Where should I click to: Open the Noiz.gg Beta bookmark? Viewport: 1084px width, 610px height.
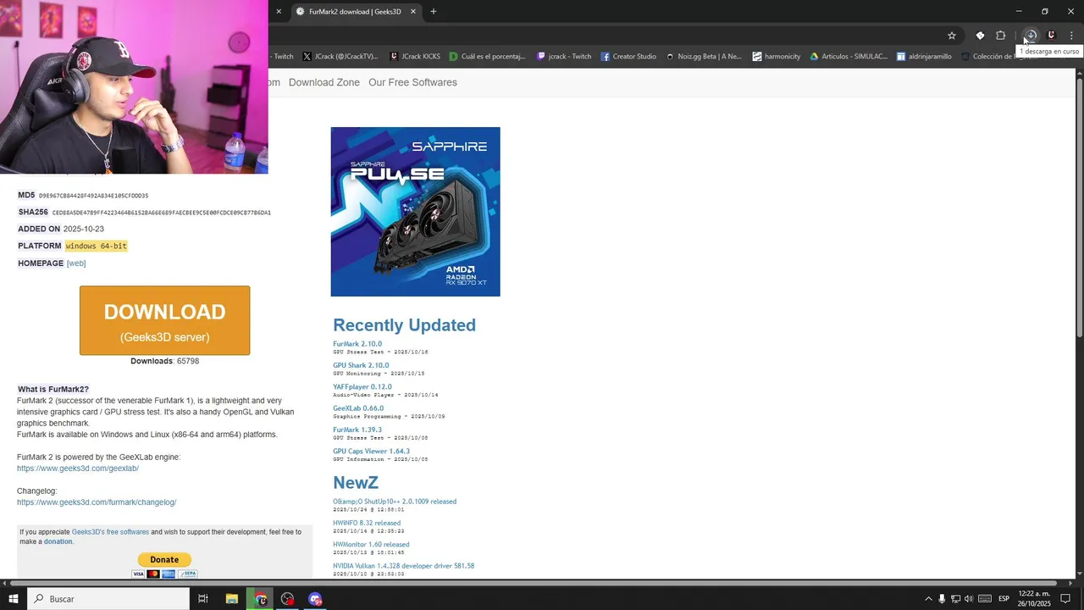[x=703, y=57]
